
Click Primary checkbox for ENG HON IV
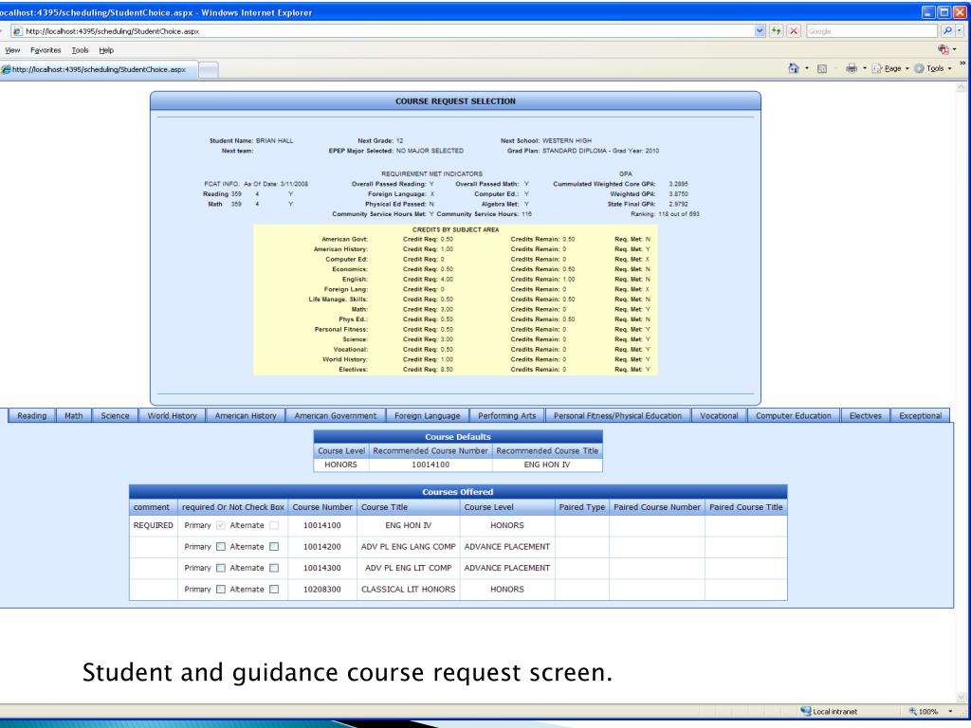(x=220, y=525)
